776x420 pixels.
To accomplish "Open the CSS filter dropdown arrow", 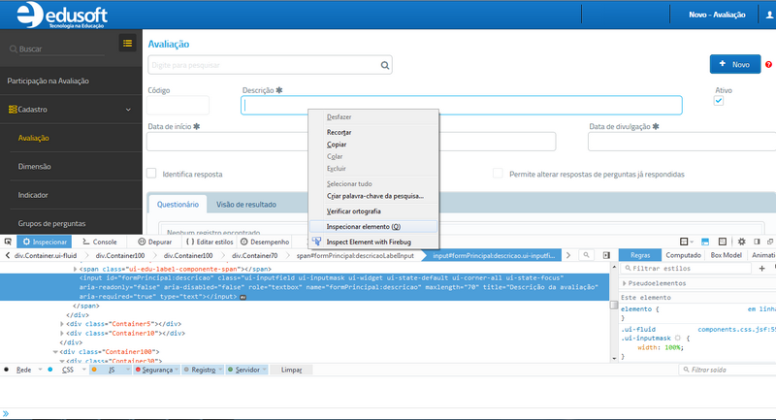I will click(x=83, y=370).
